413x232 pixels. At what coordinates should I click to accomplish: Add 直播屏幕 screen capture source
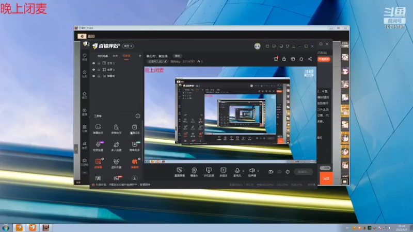tap(179, 172)
